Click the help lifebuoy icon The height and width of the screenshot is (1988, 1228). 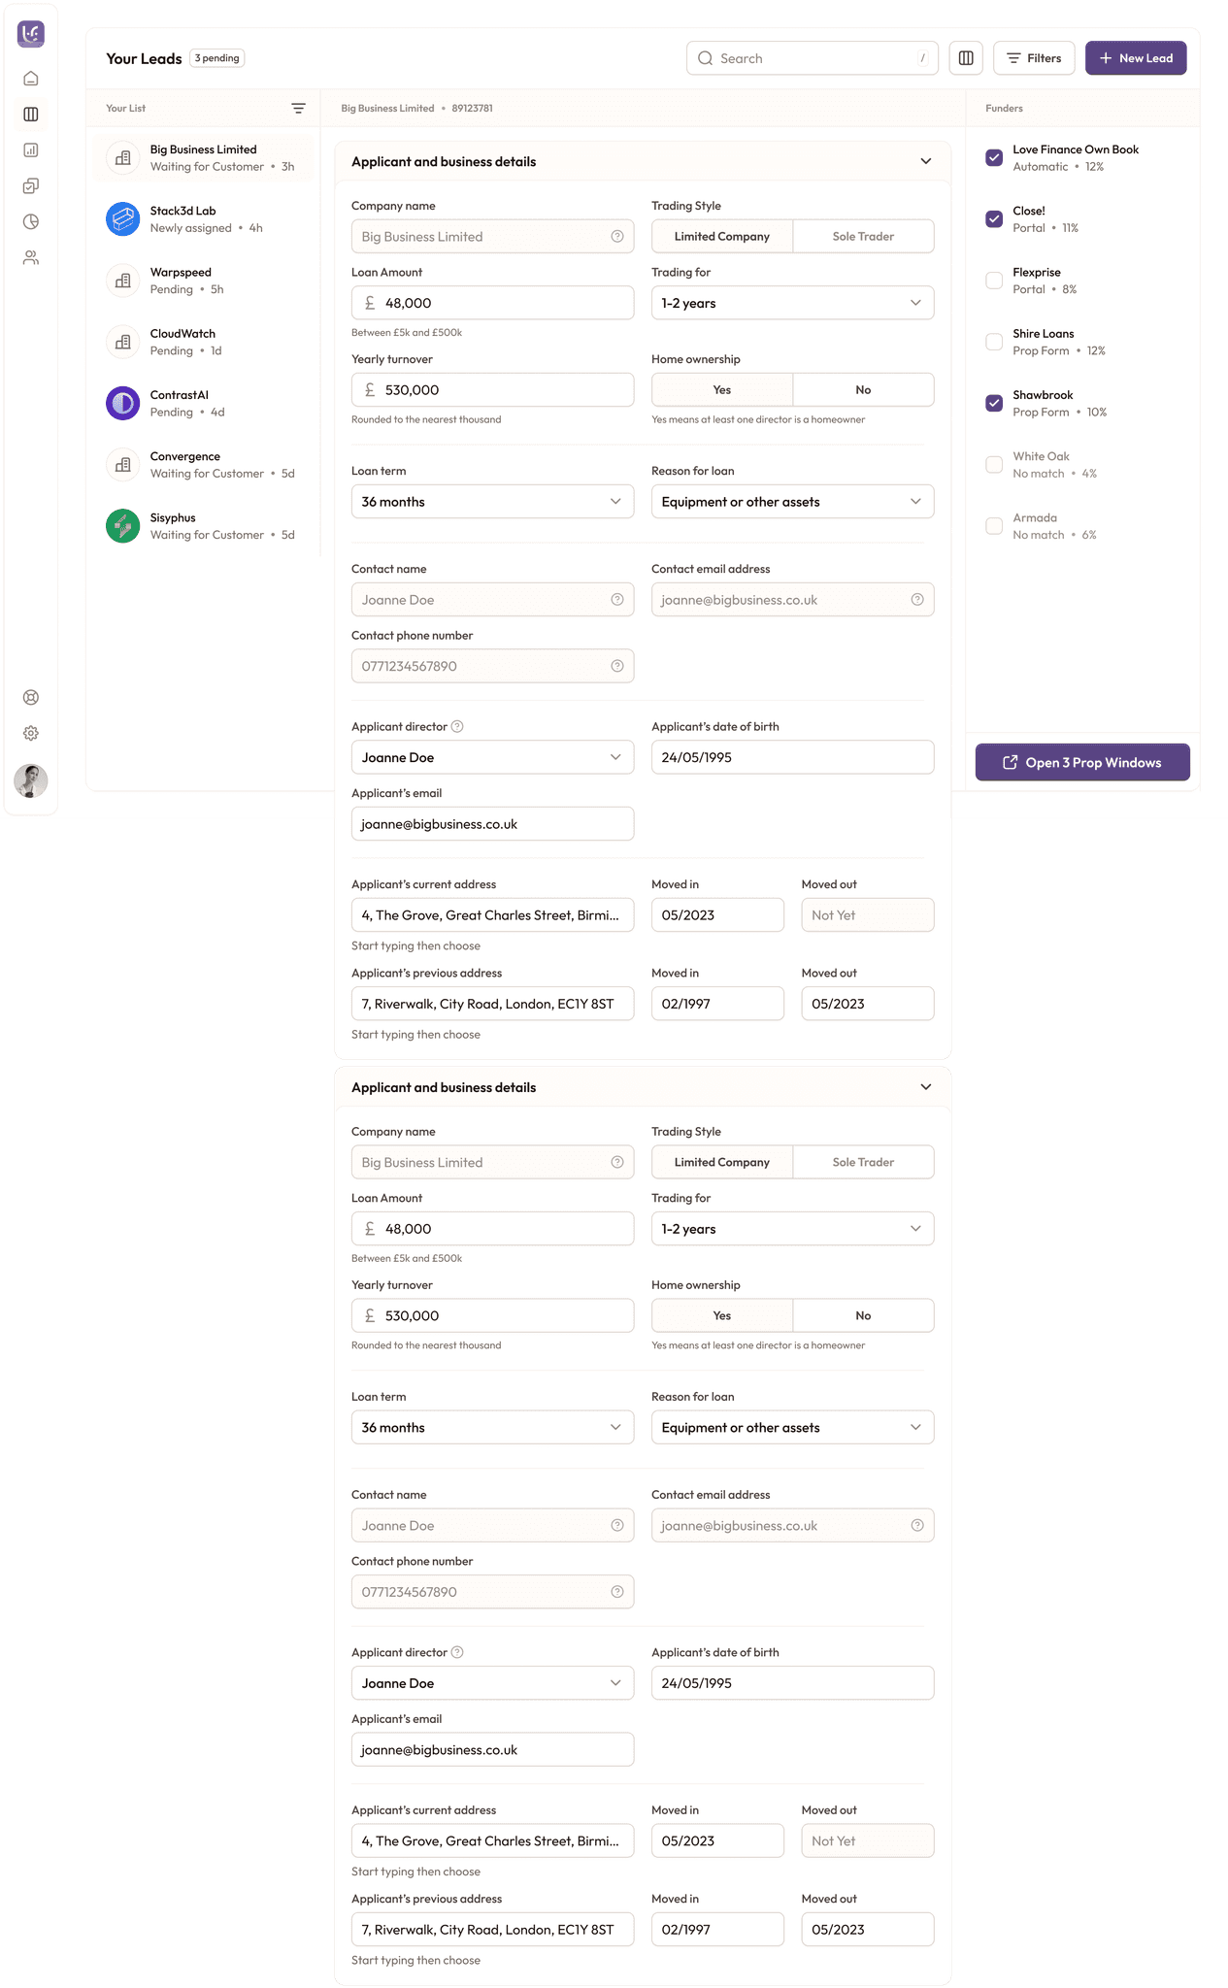[31, 697]
